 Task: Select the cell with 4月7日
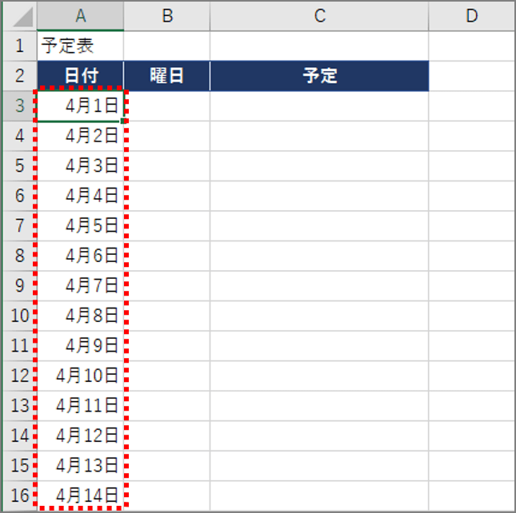[81, 285]
